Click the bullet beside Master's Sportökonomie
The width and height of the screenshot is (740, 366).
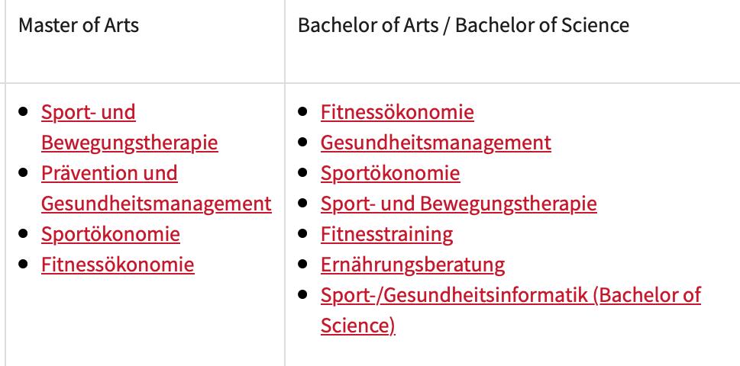click(x=24, y=233)
